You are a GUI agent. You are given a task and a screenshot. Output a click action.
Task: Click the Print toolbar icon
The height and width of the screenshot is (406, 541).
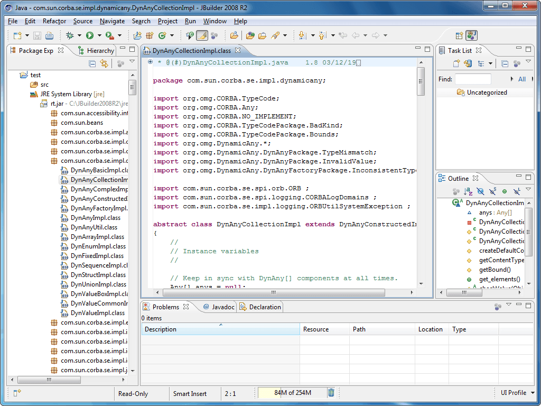coord(49,35)
